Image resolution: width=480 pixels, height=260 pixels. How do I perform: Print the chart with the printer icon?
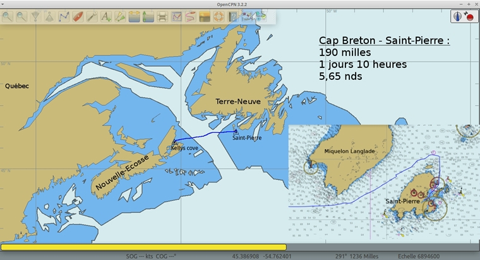click(x=162, y=16)
